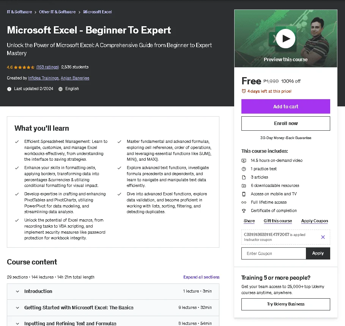This screenshot has height=326, width=345.
Task: Click the '2,536 students' text
Action: point(75,67)
